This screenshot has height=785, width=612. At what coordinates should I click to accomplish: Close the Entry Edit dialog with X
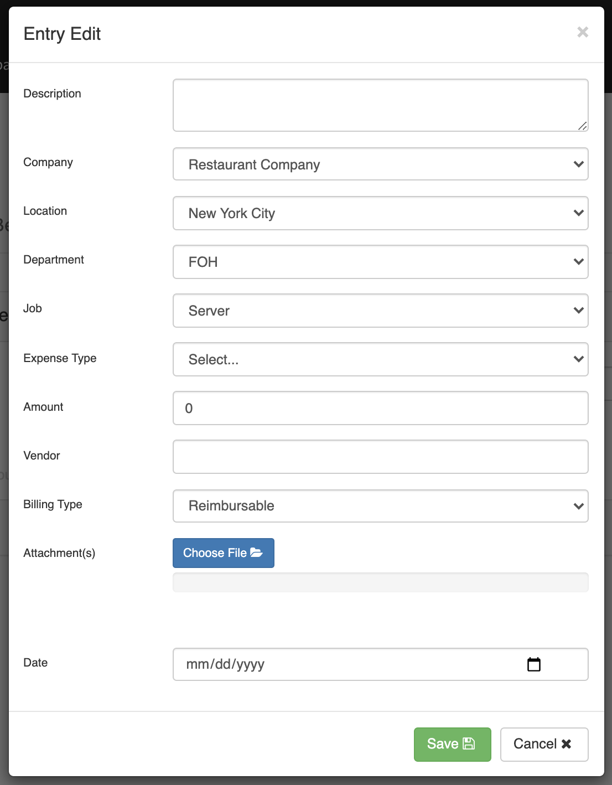pos(582,32)
